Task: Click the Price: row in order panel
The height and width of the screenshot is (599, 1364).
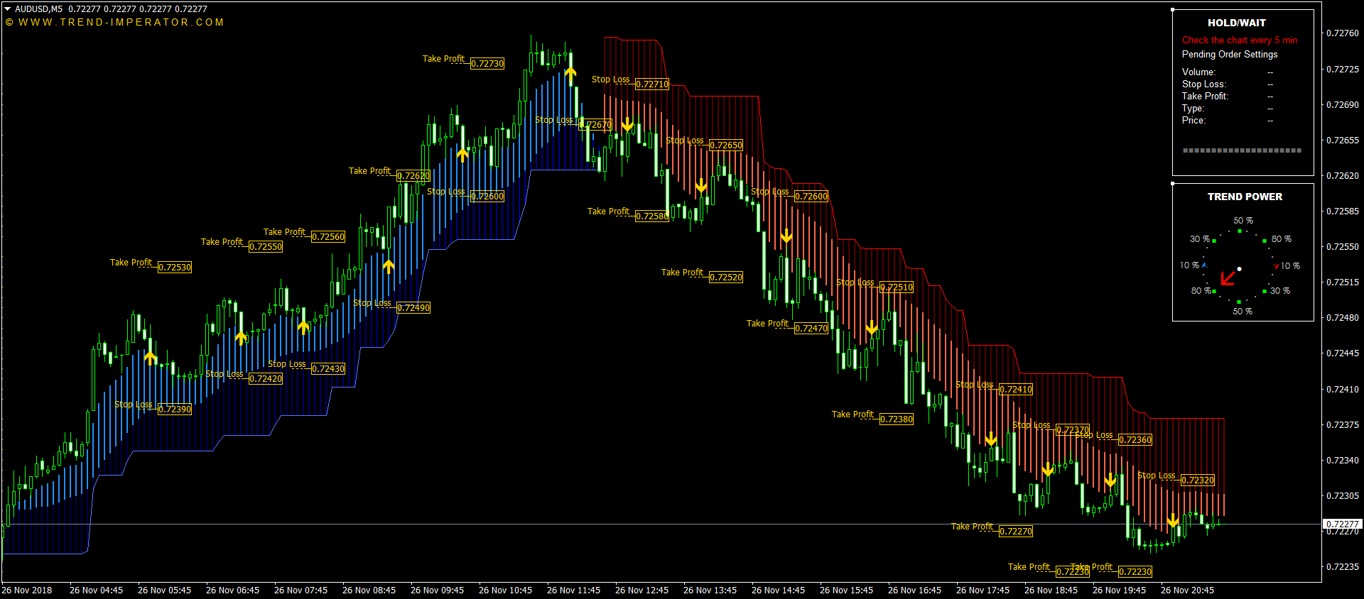Action: click(x=1228, y=121)
